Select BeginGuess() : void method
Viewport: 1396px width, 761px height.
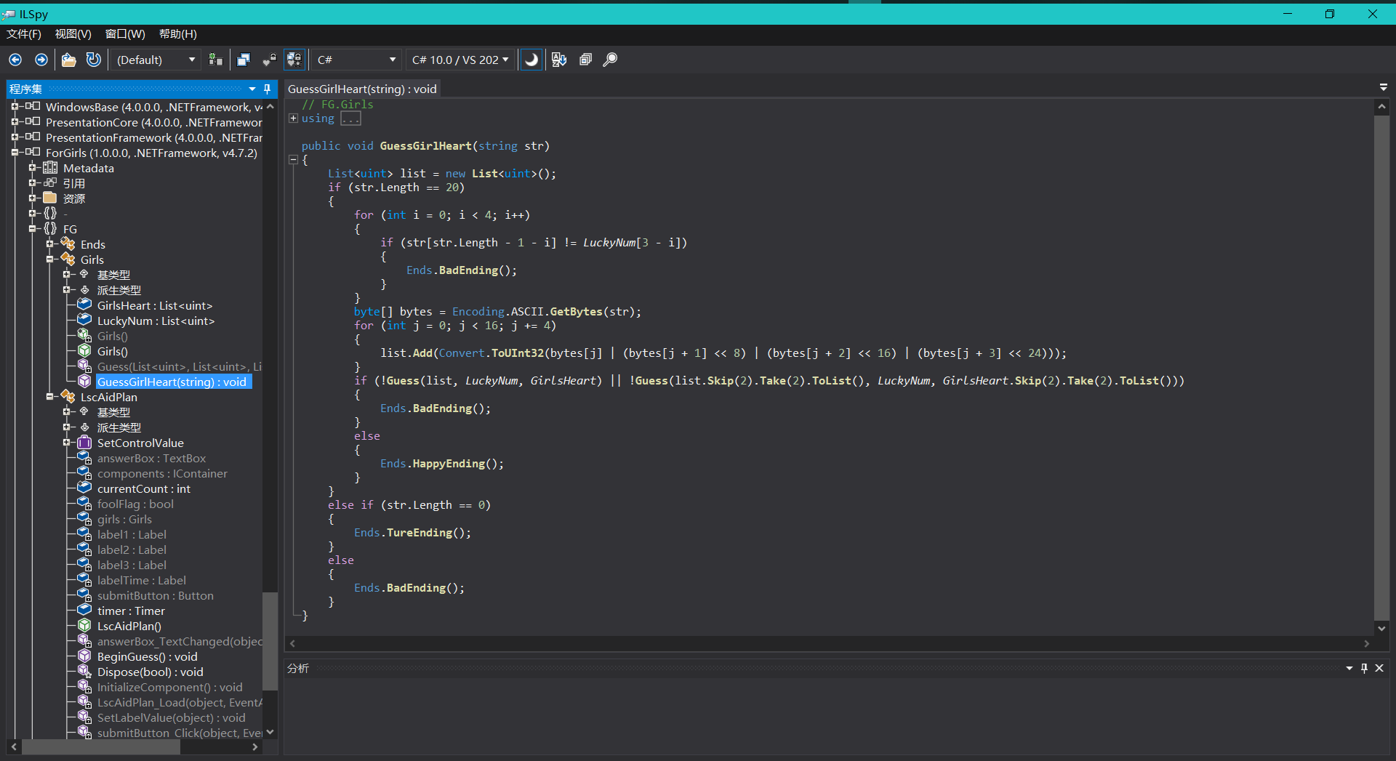click(148, 656)
